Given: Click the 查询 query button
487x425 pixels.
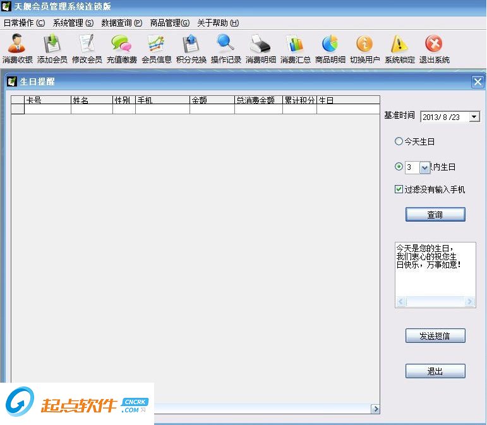Looking at the screenshot, I should (x=435, y=215).
